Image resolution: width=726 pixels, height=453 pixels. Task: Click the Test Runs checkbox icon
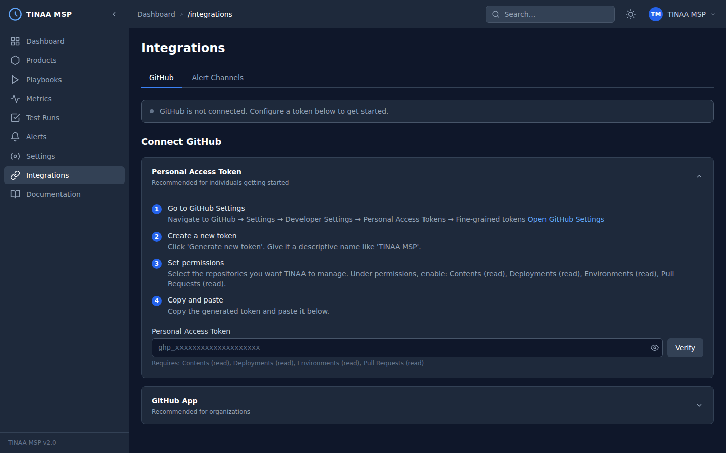[x=15, y=118]
